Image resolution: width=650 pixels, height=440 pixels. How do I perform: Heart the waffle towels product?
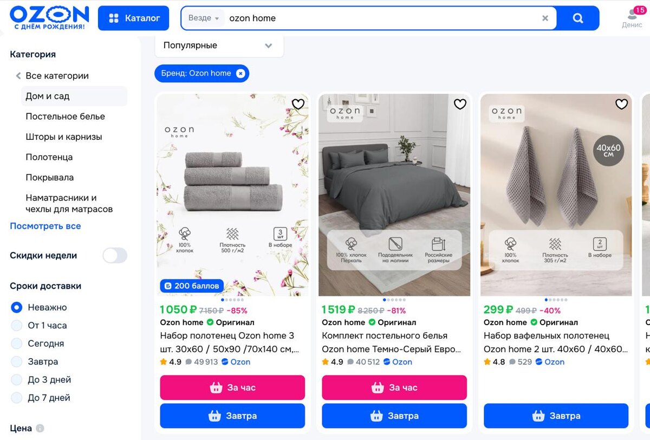[621, 104]
